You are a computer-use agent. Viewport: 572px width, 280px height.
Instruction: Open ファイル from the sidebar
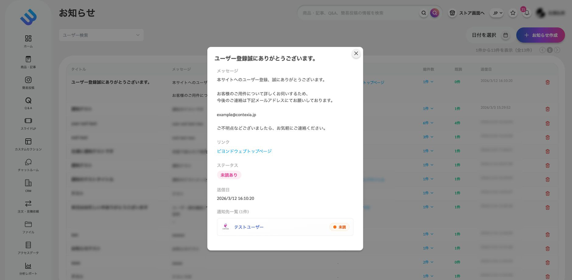pos(28,226)
